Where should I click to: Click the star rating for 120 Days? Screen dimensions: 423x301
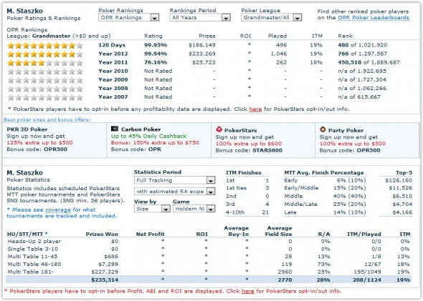[x=45, y=46]
